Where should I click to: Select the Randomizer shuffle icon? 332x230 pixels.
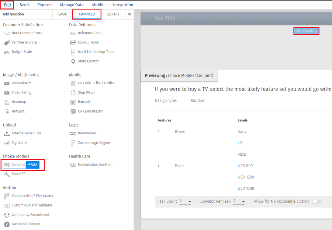click(73, 133)
